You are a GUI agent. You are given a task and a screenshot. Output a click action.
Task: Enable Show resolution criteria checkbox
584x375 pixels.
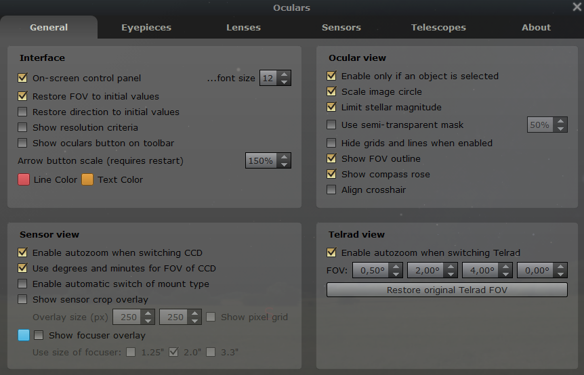(23, 127)
